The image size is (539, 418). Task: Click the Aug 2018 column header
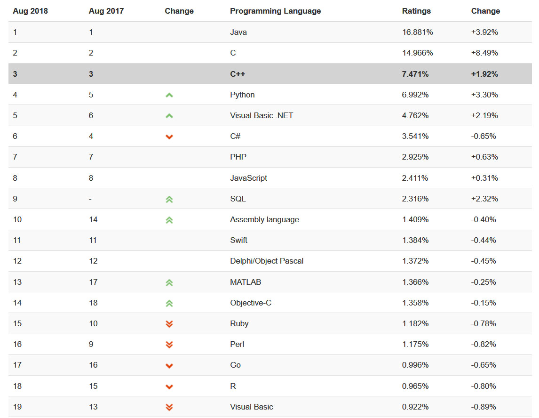30,11
